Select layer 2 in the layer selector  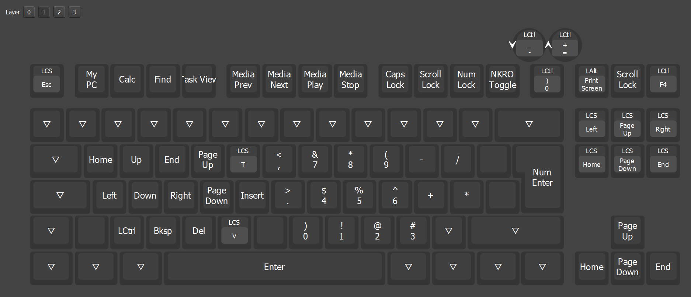point(59,12)
